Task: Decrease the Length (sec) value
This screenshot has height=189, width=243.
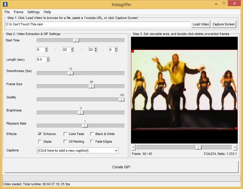Action: [x=48, y=61]
